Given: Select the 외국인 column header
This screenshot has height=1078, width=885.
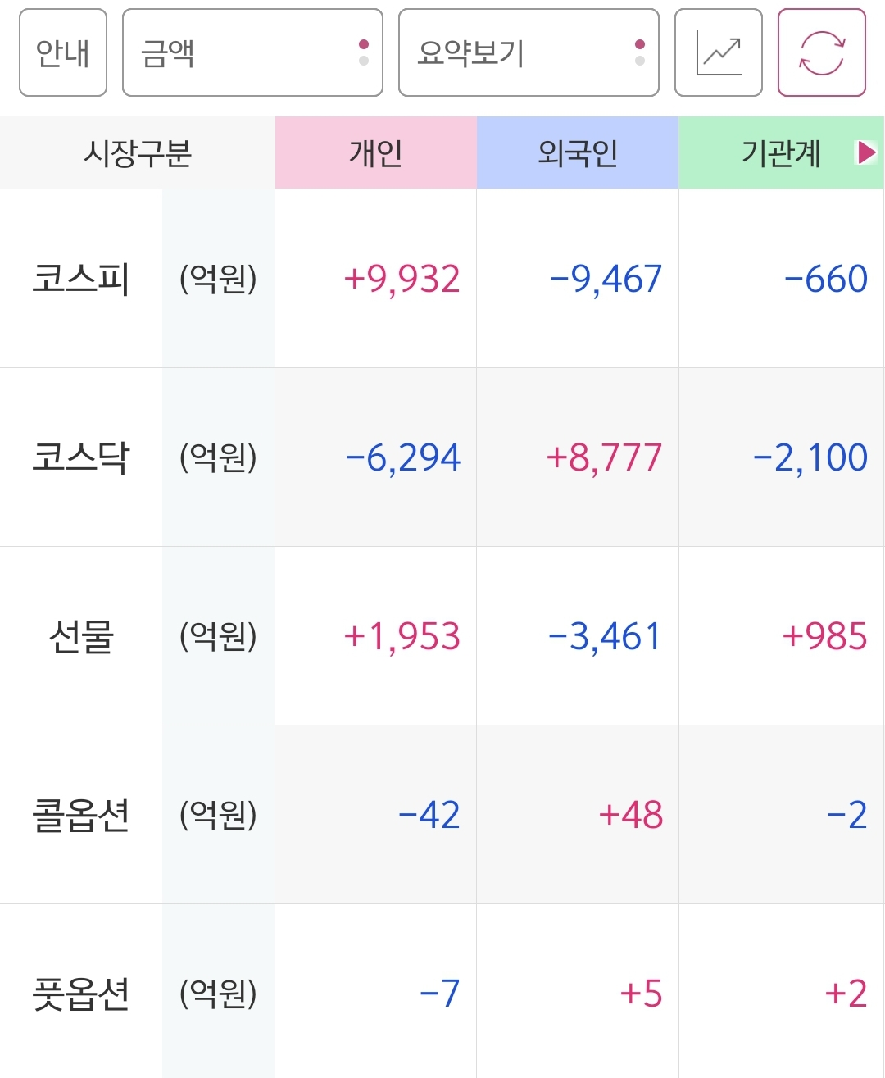Looking at the screenshot, I should pos(578,153).
